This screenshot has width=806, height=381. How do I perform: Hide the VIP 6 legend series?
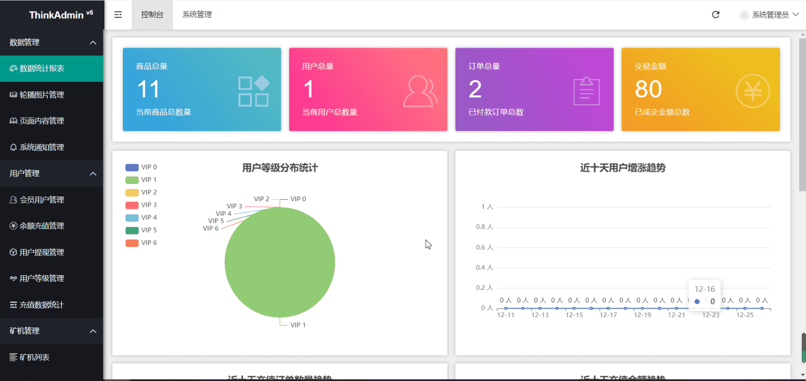(x=141, y=243)
